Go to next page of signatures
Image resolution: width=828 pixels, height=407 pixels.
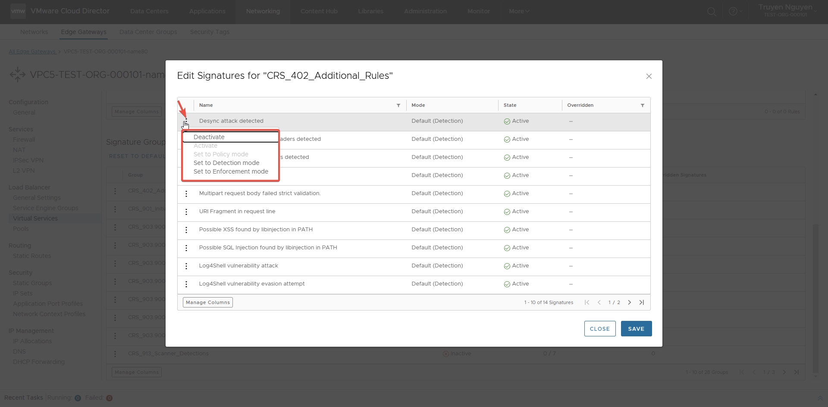pyautogui.click(x=629, y=302)
